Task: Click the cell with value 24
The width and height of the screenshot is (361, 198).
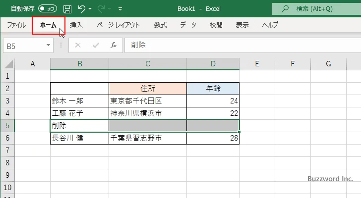Action: (213, 101)
